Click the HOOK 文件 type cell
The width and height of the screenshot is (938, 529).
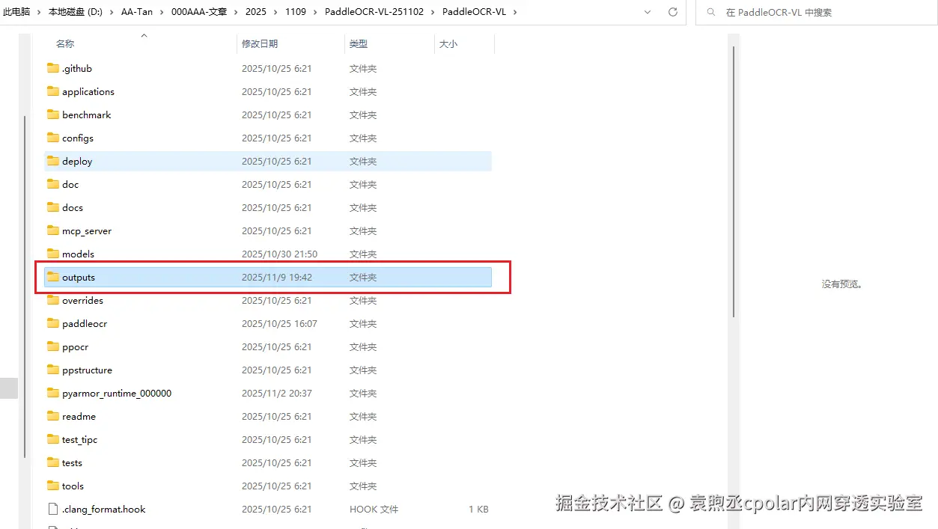374,509
